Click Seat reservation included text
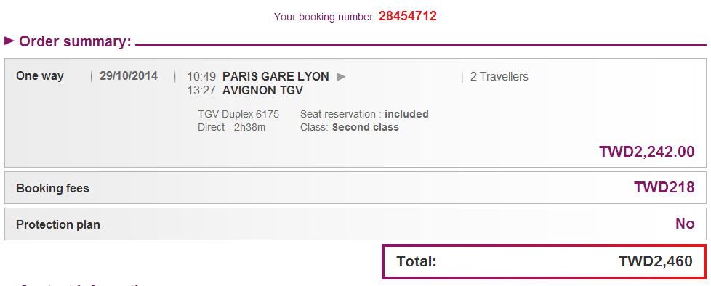 [364, 114]
